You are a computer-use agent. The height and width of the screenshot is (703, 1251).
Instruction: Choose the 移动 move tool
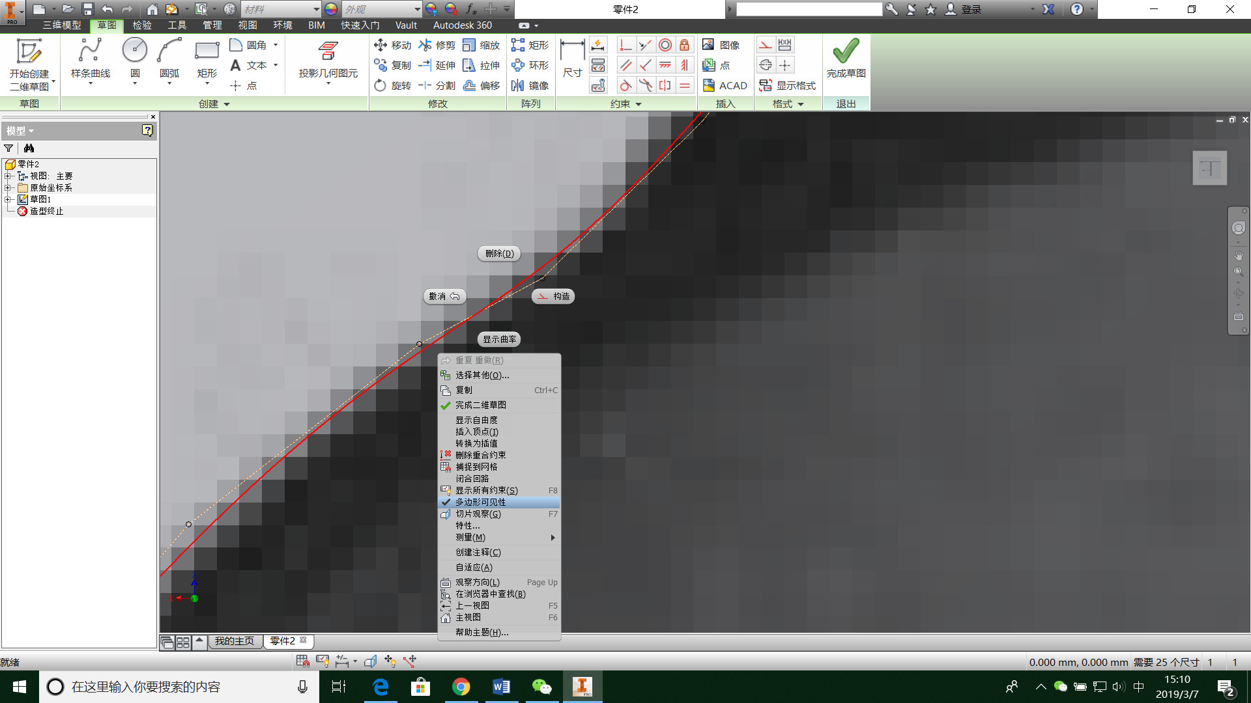click(393, 45)
